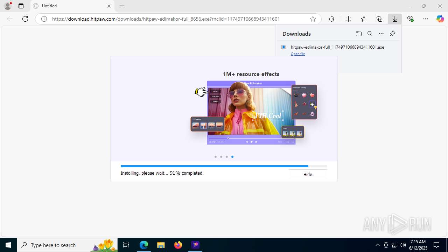Toggle the Downloads toolbar button
448x252 pixels.
[x=395, y=19]
